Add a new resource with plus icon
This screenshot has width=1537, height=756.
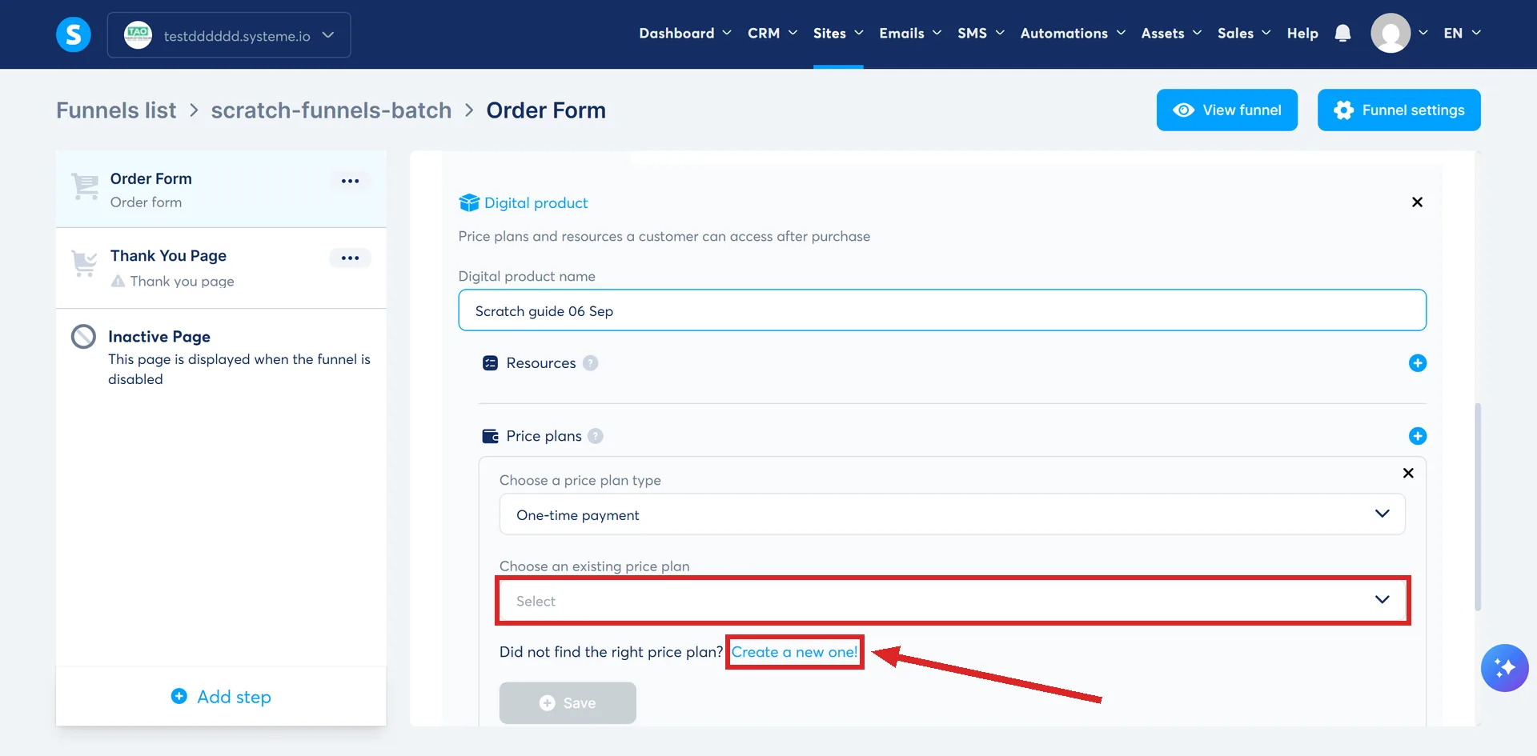pyautogui.click(x=1417, y=363)
